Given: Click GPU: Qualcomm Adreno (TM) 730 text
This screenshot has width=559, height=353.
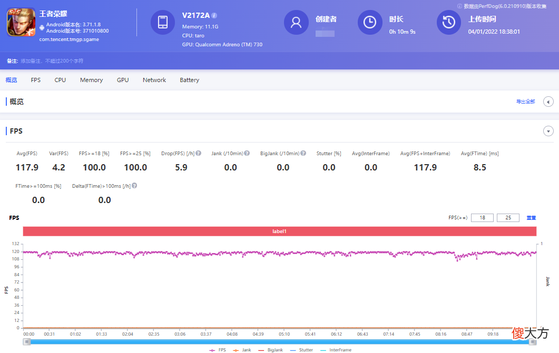Looking at the screenshot, I should point(222,45).
